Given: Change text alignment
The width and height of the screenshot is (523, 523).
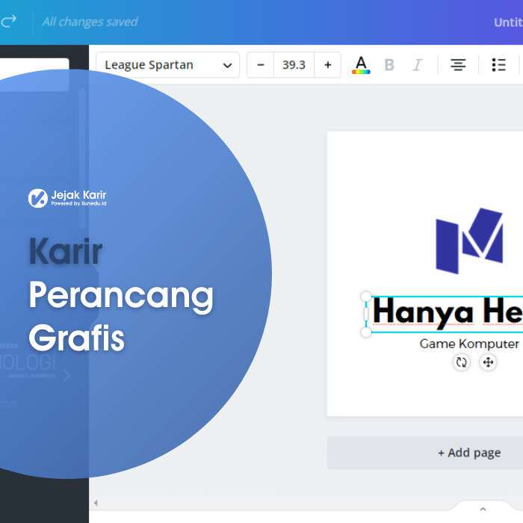Looking at the screenshot, I should coord(458,65).
